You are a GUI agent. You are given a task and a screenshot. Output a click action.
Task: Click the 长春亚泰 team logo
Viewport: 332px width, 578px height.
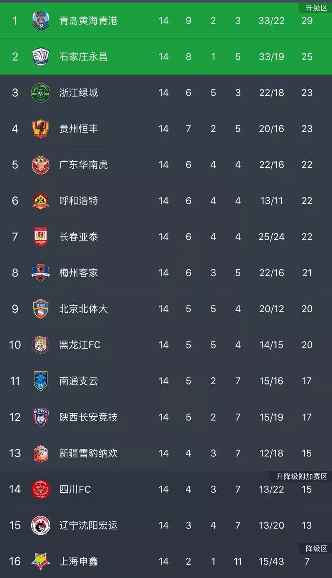[41, 237]
